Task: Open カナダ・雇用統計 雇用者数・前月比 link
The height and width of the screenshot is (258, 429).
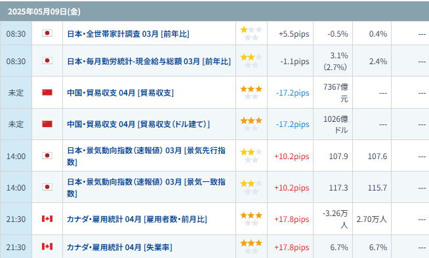Action: [x=137, y=219]
